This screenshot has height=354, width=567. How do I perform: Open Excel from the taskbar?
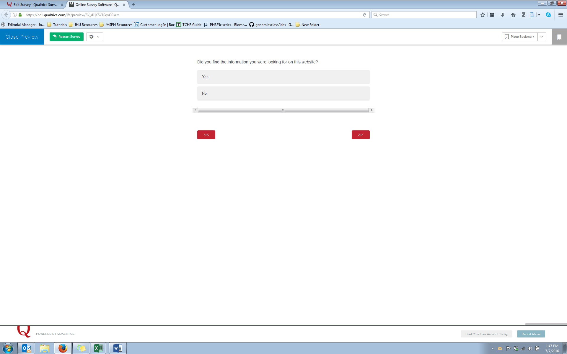tap(98, 348)
